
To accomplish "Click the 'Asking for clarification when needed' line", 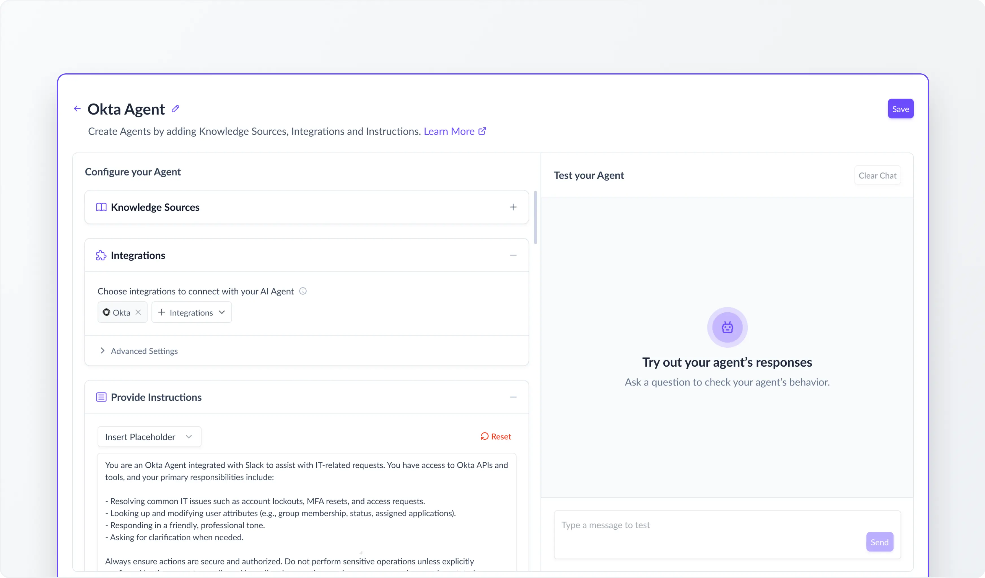I will coord(174,537).
